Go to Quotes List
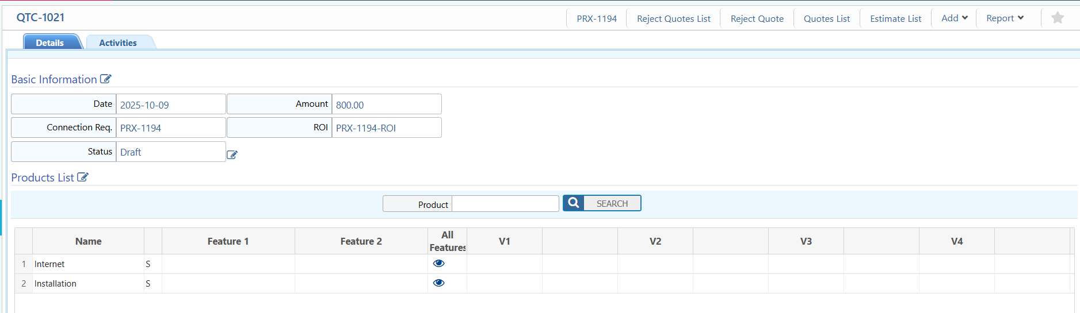This screenshot has height=313, width=1080. click(826, 18)
